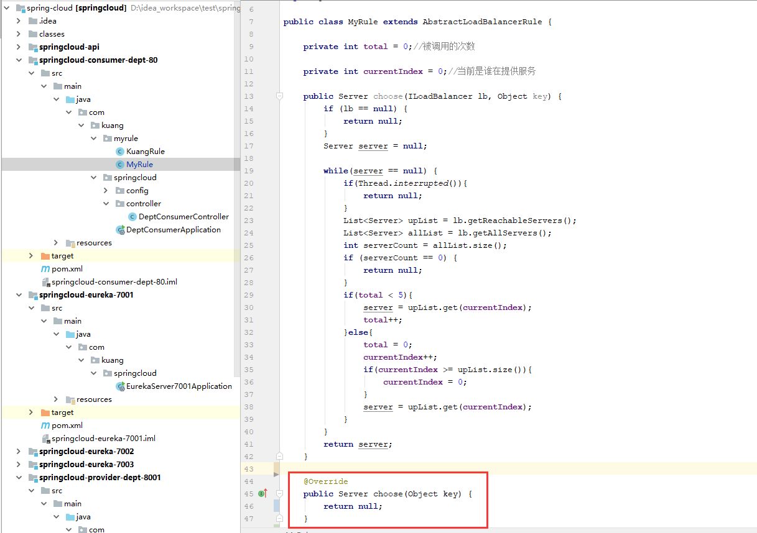Viewport: 757px width, 533px height.
Task: Expand the config package
Action: pyautogui.click(x=106, y=191)
